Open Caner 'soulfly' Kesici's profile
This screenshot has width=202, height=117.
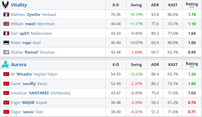[x=29, y=84]
